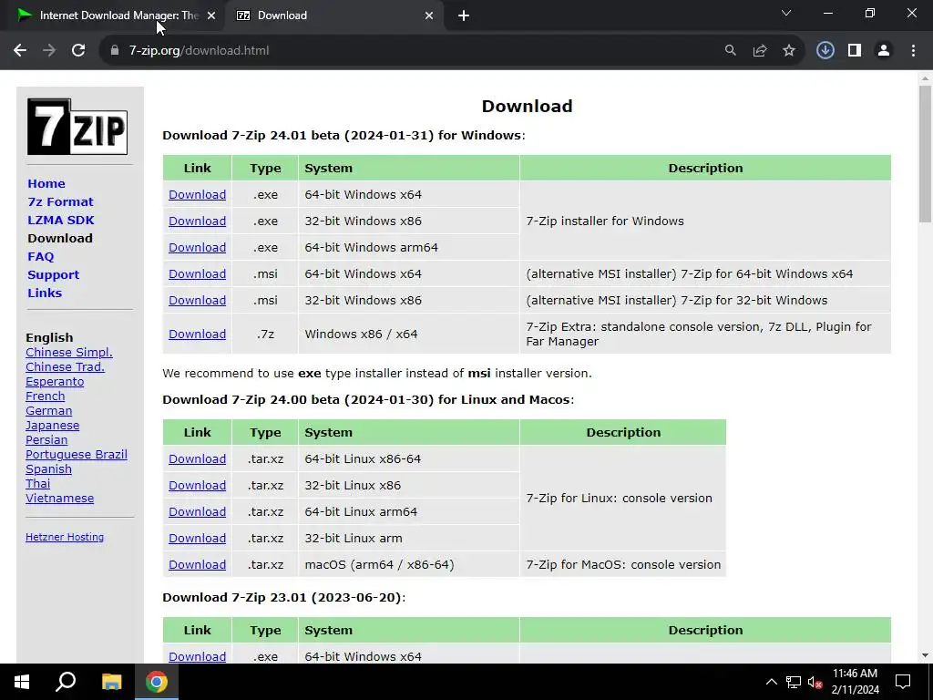This screenshot has height=700, width=933.
Task: Download .msi for 32-bit Windows x86
Action: click(197, 301)
